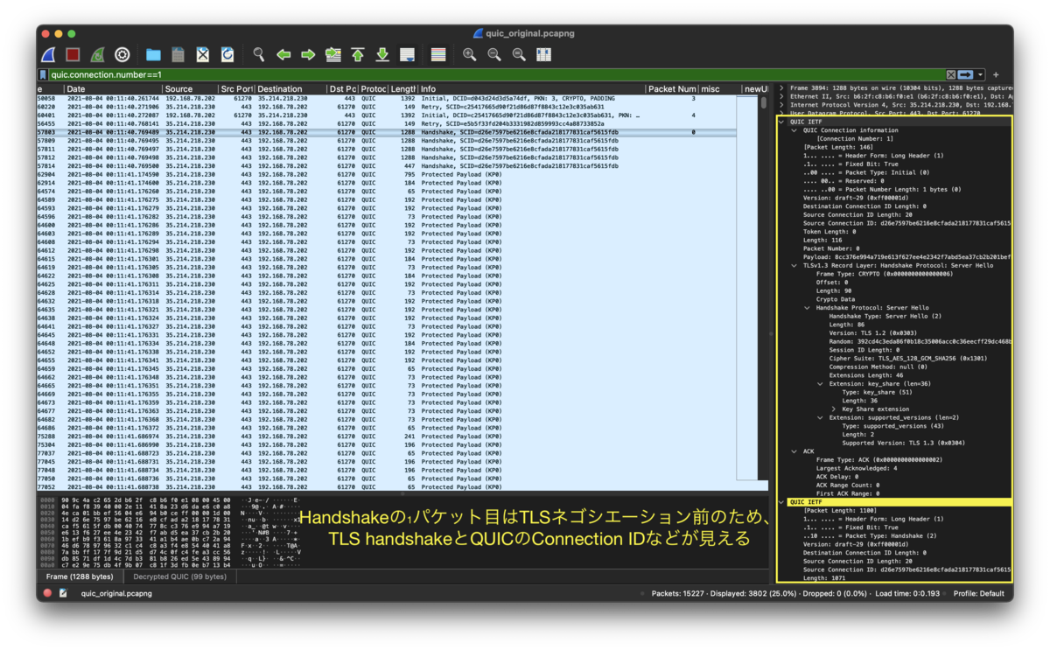
Task: Zoom out the main window text
Action: tap(494, 54)
